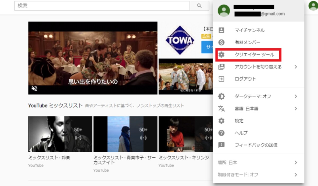318x186 pixels.
Task: Click the ログアウト sign-out icon
Action: [x=221, y=79]
